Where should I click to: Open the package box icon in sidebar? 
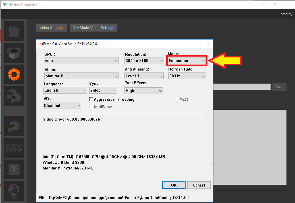click(x=14, y=53)
